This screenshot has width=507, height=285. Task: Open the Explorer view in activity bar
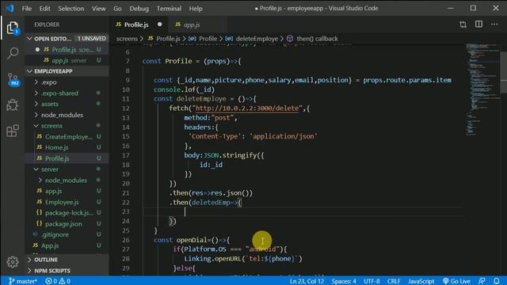[x=13, y=28]
